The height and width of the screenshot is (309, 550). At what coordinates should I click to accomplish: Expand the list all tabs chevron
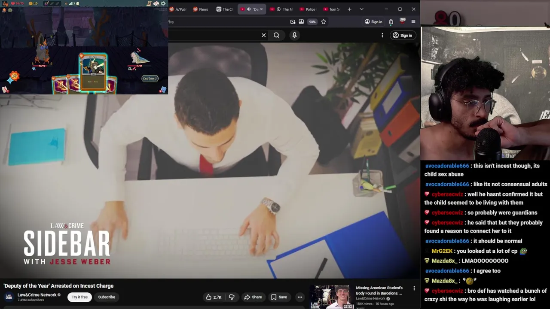tap(361, 9)
